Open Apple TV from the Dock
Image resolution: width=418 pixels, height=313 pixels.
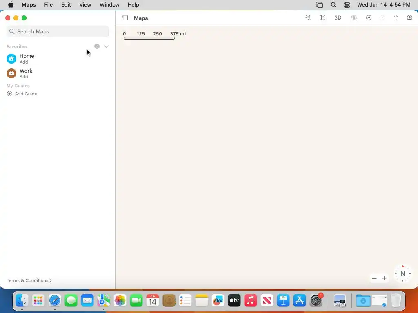coord(234,301)
